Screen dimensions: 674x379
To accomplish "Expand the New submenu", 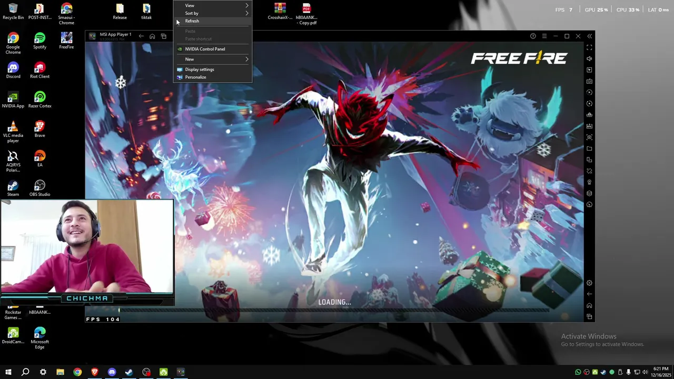I will point(213,59).
